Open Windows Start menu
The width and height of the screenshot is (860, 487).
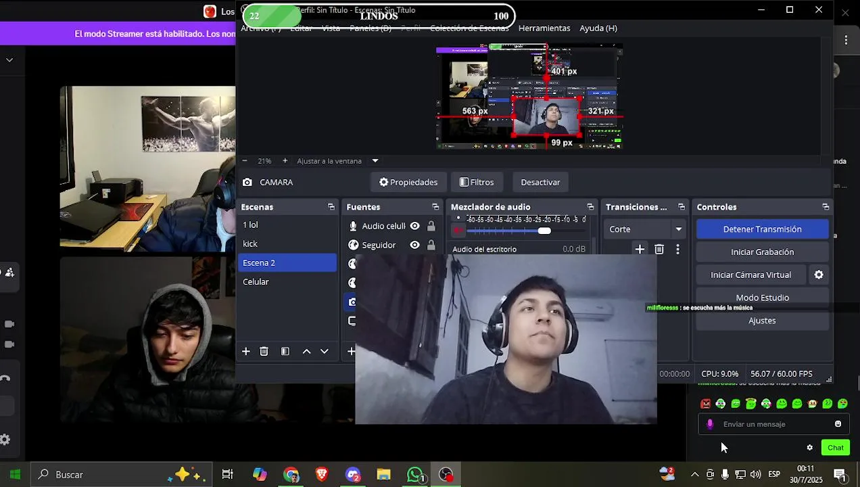pos(15,475)
